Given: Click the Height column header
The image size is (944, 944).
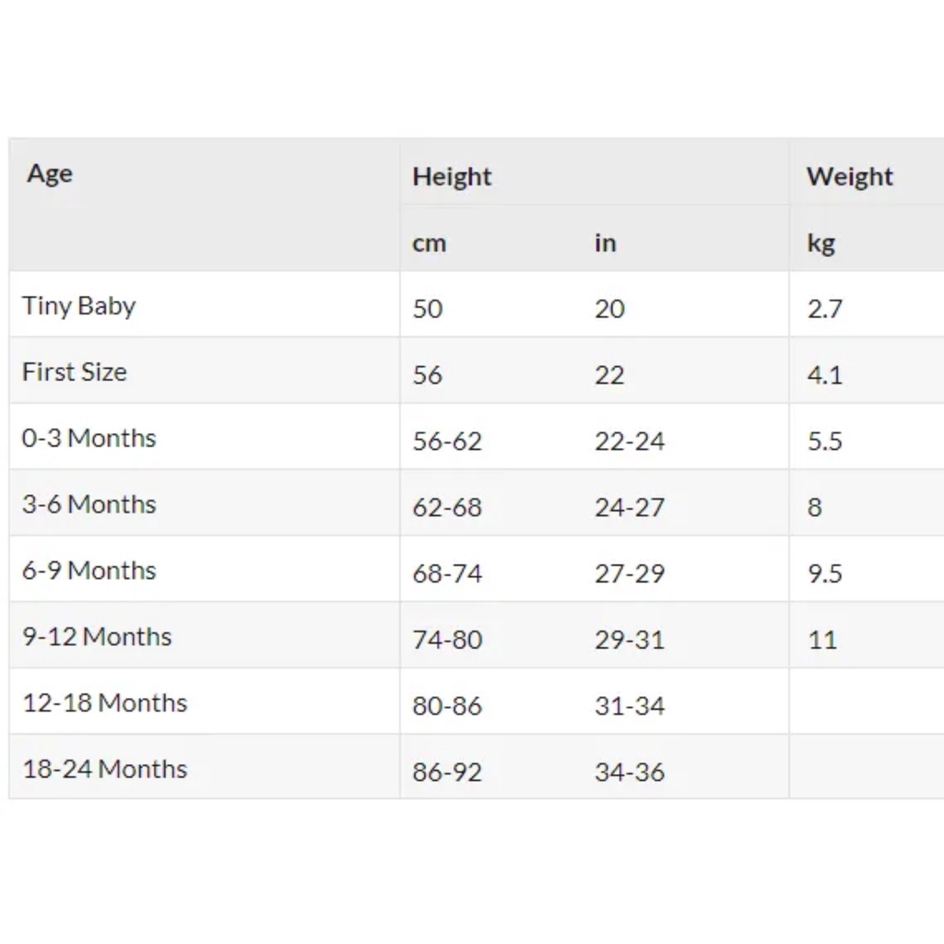Looking at the screenshot, I should pos(452,176).
